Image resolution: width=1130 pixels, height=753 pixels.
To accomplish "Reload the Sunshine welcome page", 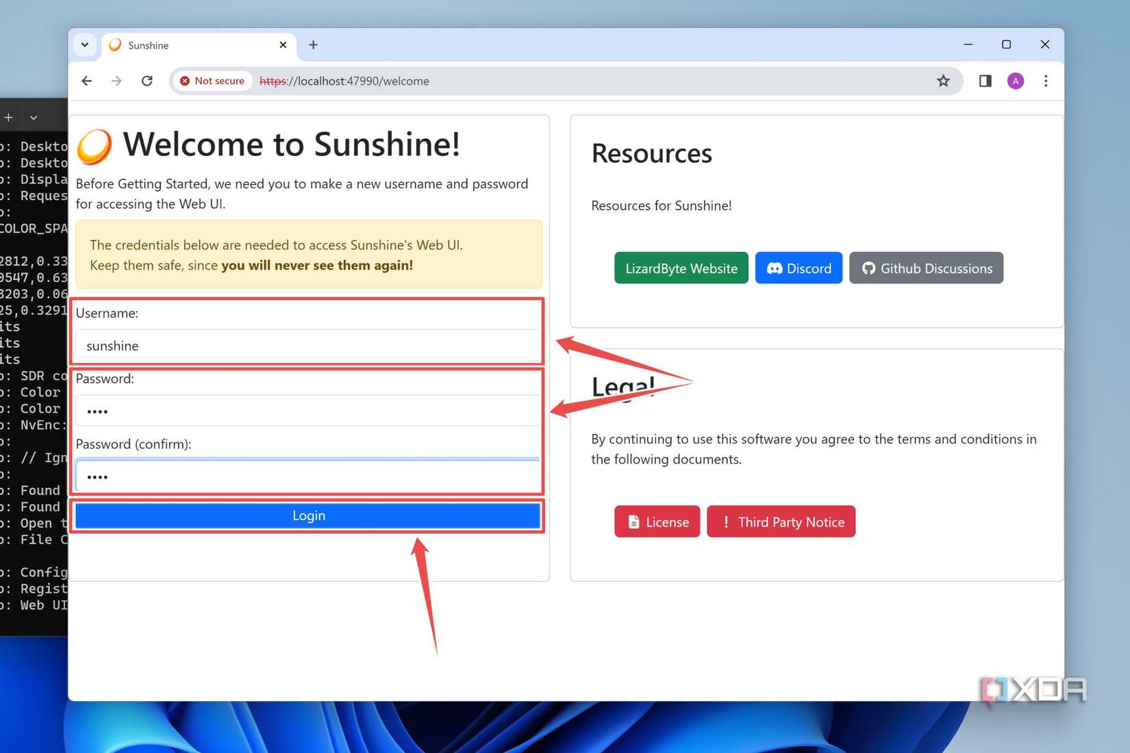I will tap(147, 81).
